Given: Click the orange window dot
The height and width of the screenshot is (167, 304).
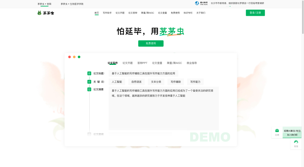Looking at the screenshot, I should tap(74, 57).
